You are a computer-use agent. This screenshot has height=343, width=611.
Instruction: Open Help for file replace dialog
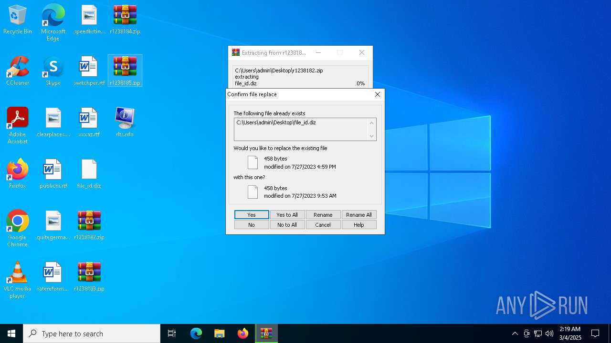click(x=359, y=225)
